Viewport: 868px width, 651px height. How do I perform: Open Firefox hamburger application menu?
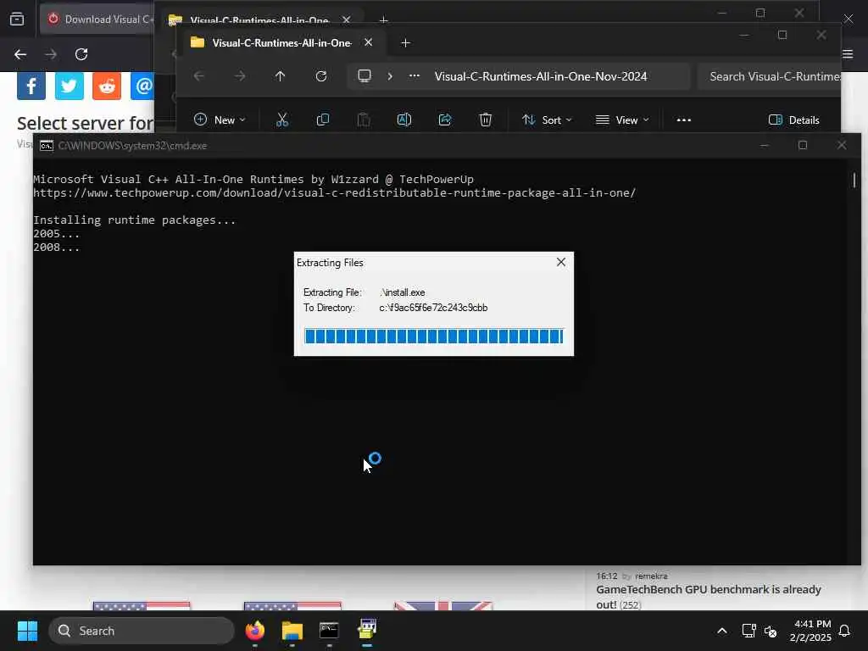pyautogui.click(x=848, y=53)
